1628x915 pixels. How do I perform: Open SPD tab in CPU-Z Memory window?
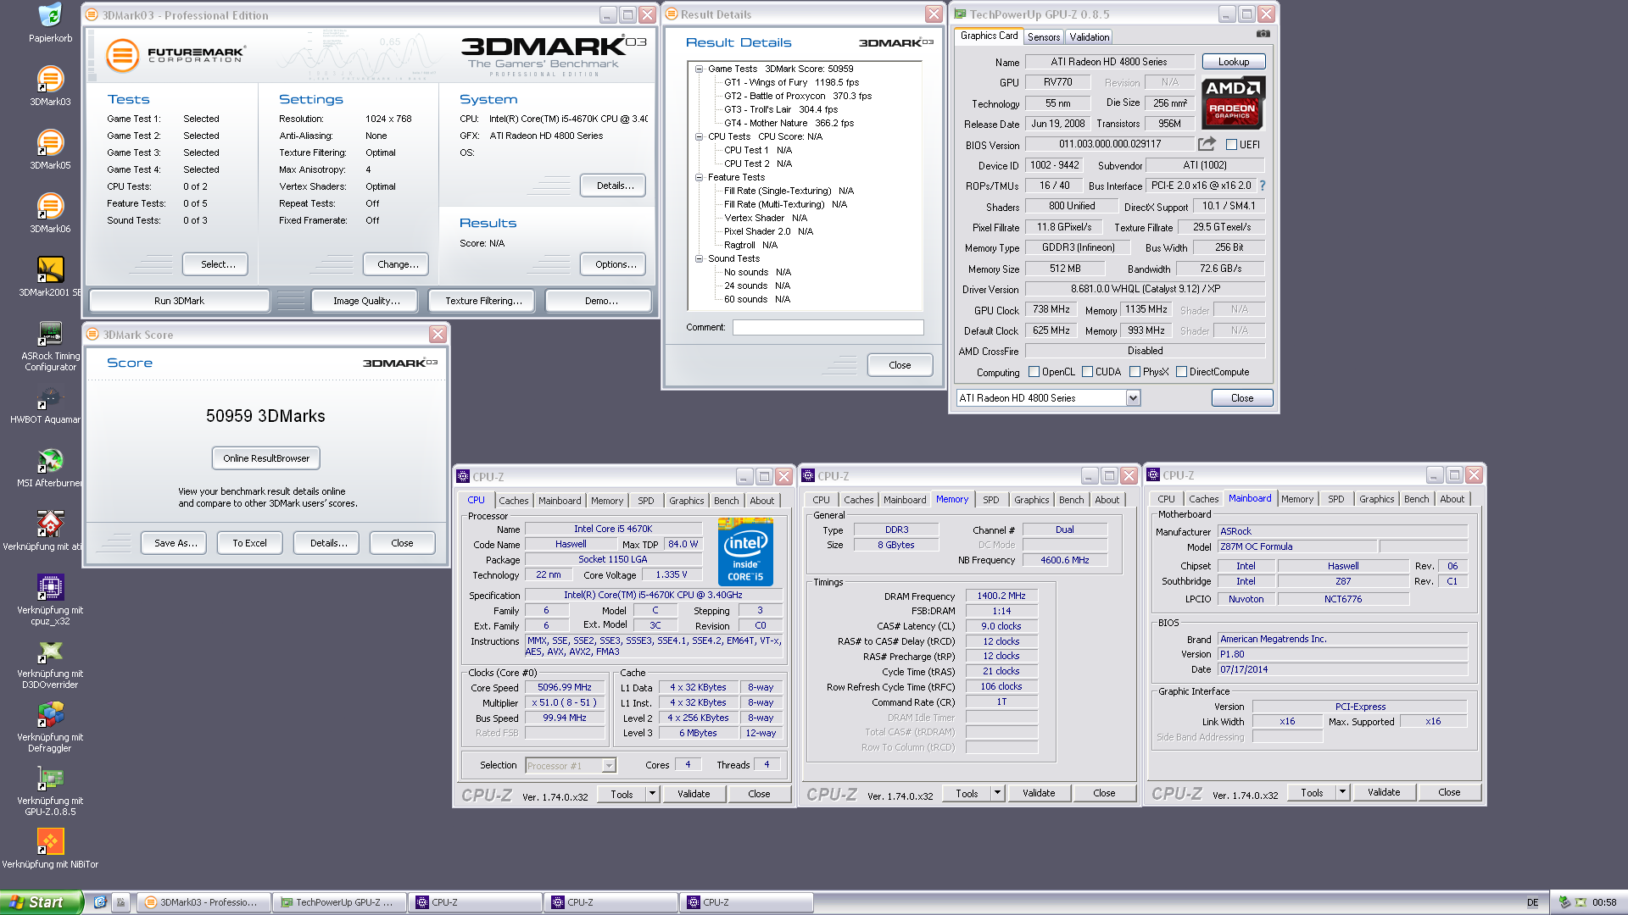(990, 500)
